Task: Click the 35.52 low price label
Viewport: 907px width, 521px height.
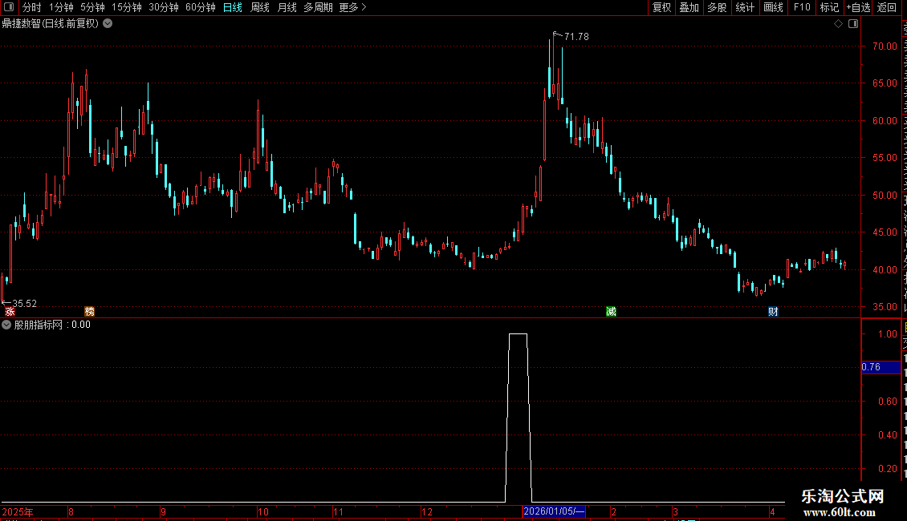Action: pos(24,303)
